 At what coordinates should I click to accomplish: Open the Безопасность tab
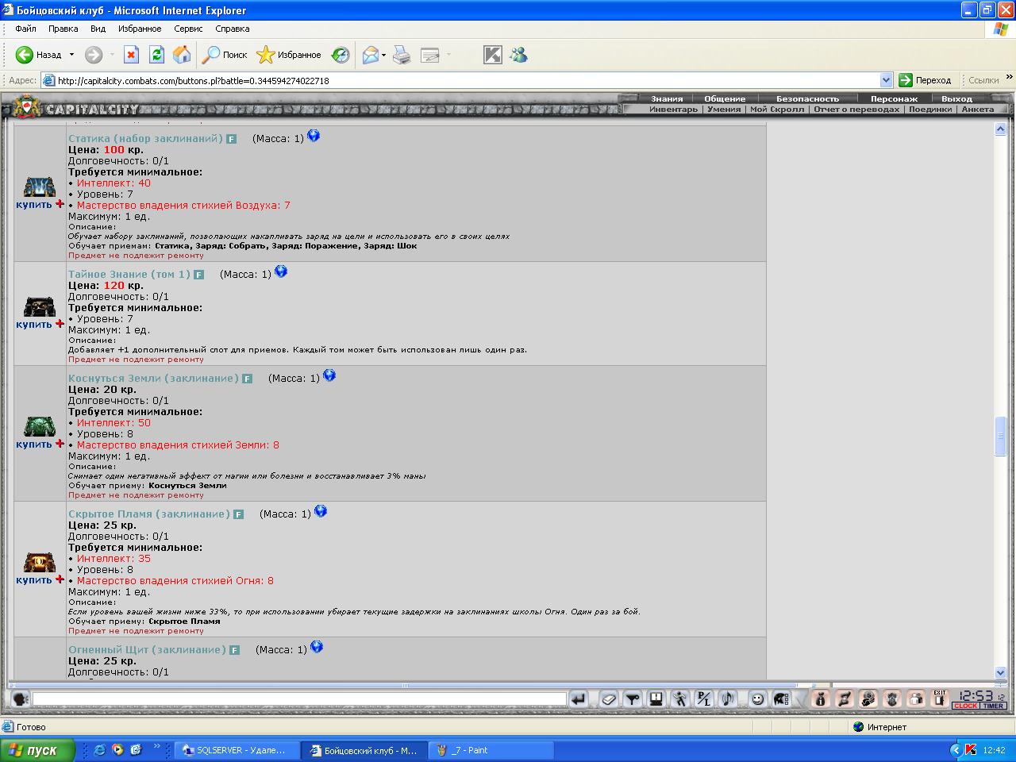(807, 98)
